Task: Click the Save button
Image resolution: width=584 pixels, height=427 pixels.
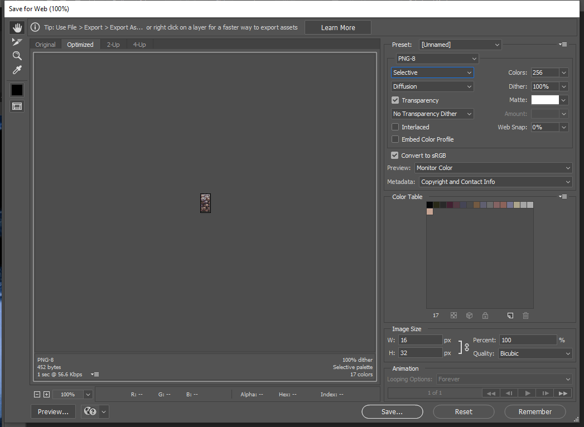Action: (392, 412)
